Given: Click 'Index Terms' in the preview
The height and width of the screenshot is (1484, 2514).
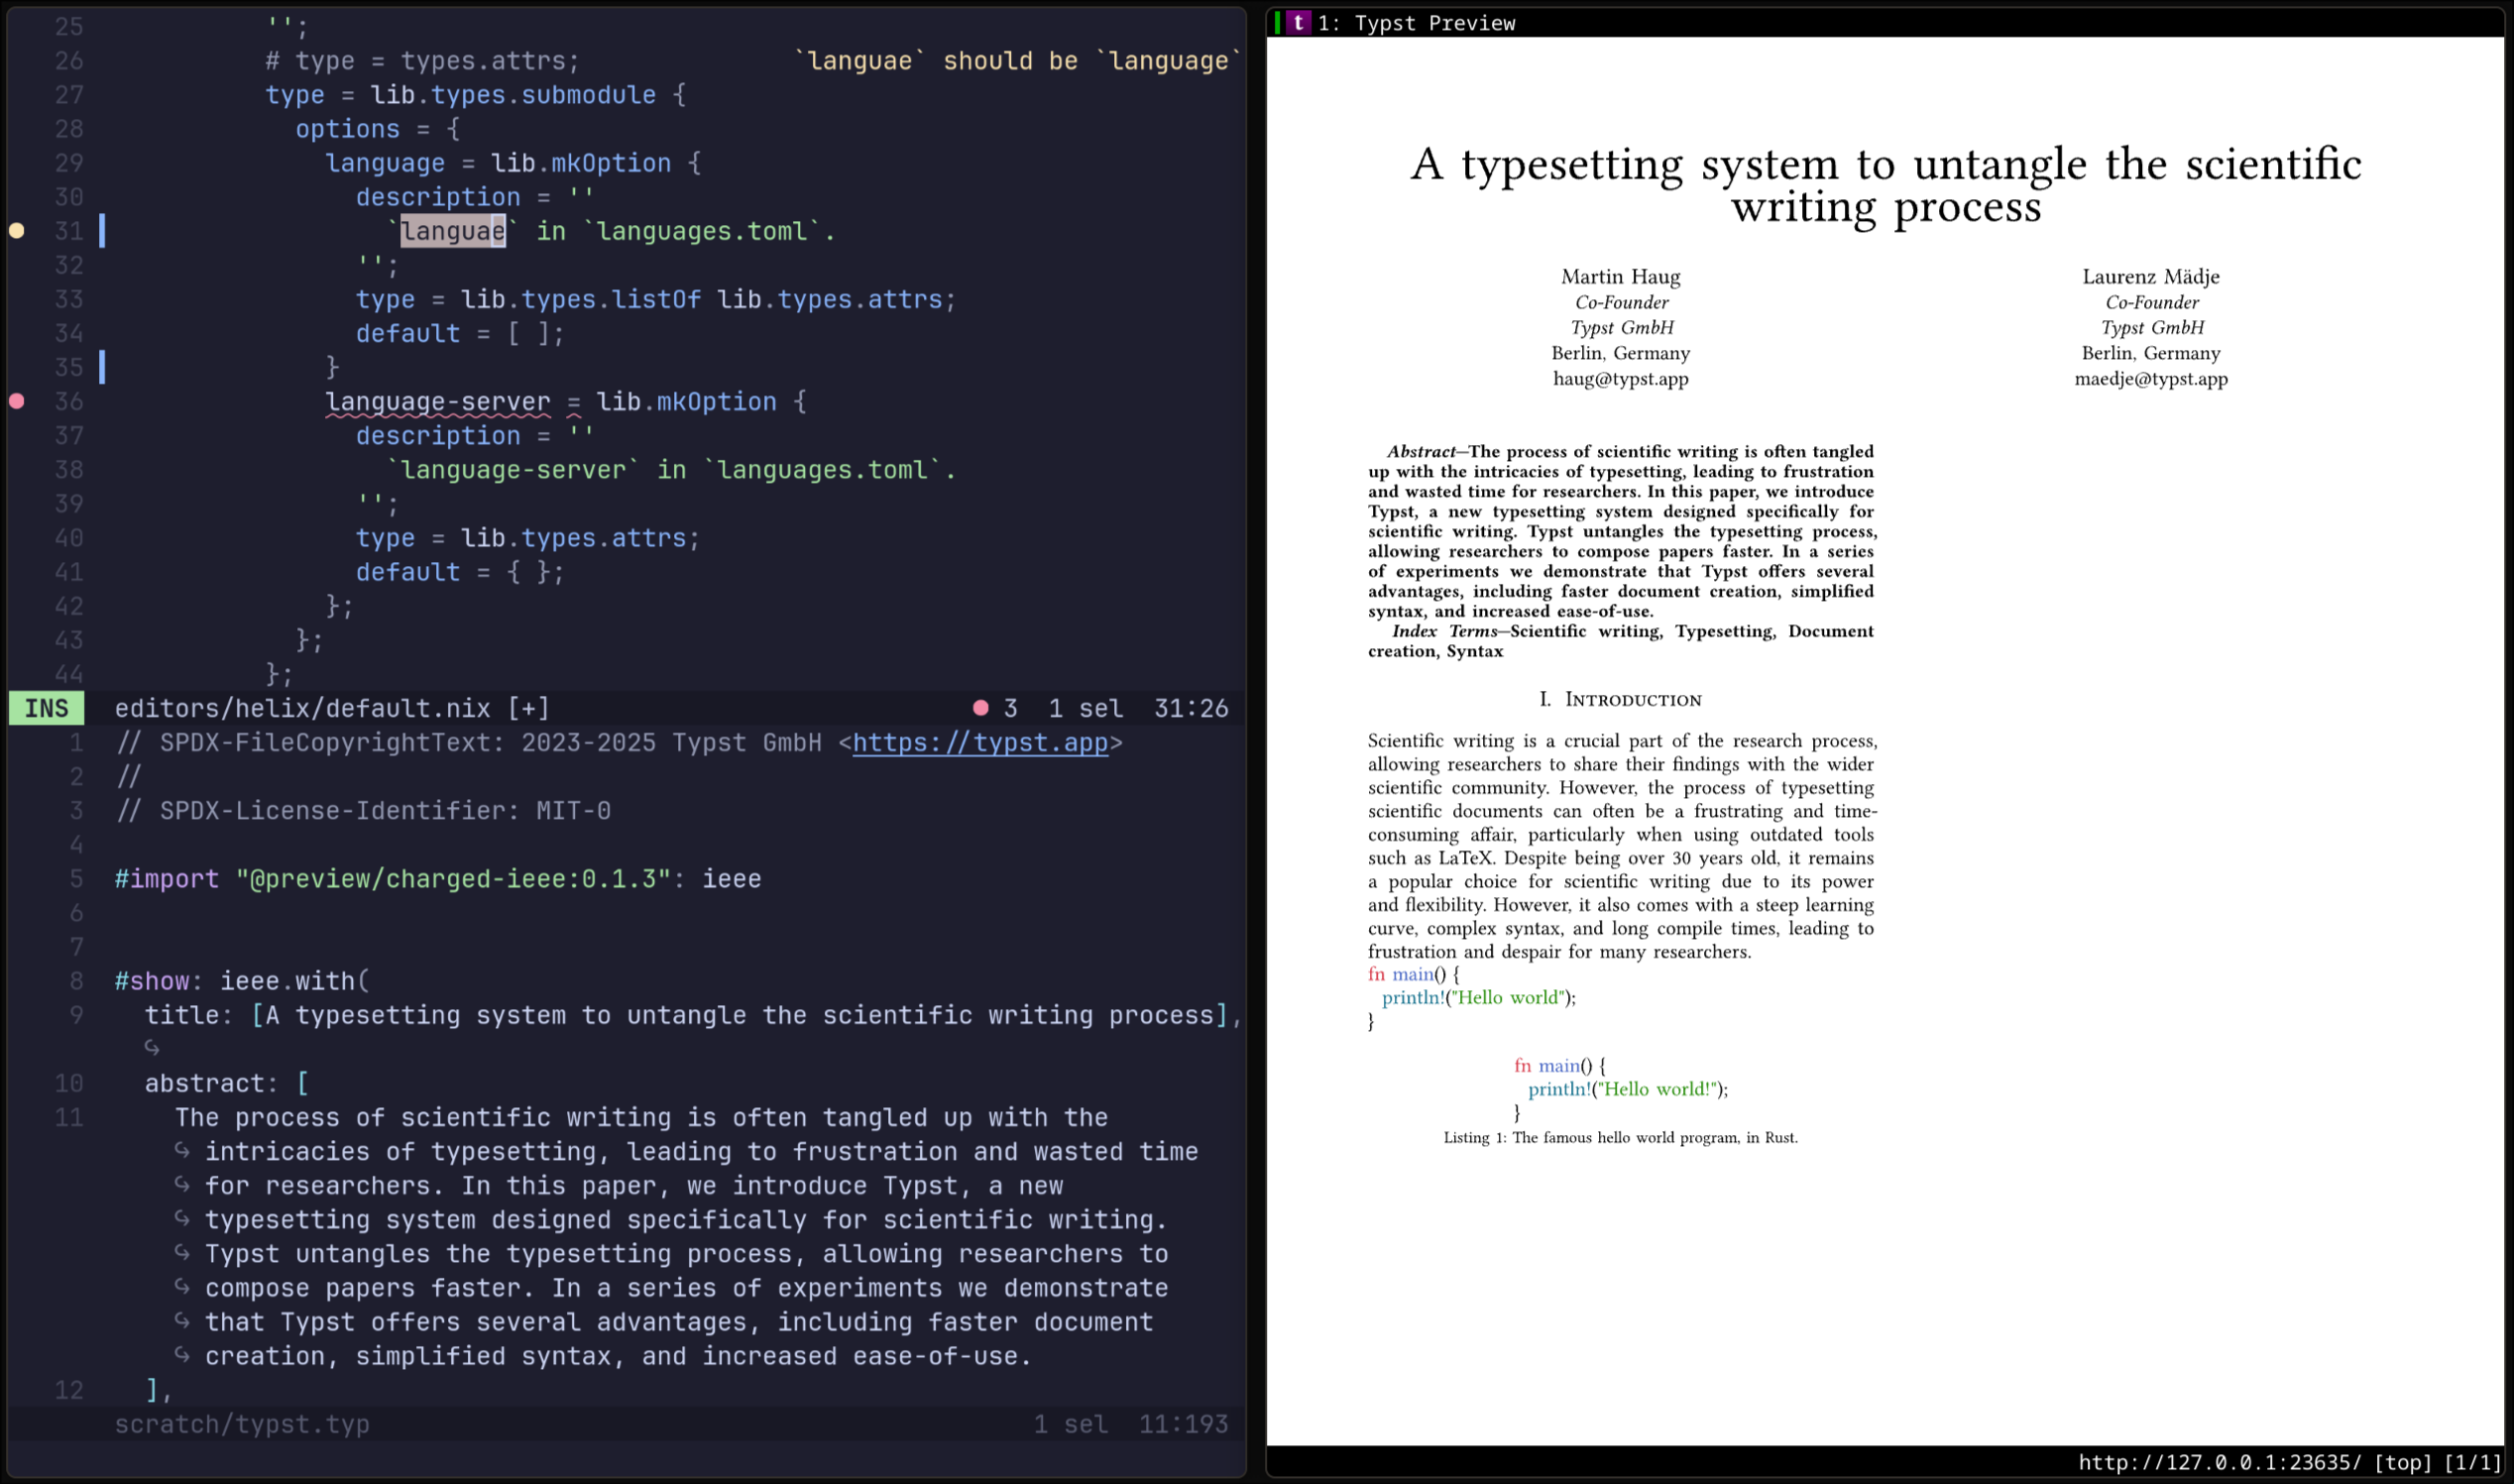Looking at the screenshot, I should pyautogui.click(x=1445, y=632).
